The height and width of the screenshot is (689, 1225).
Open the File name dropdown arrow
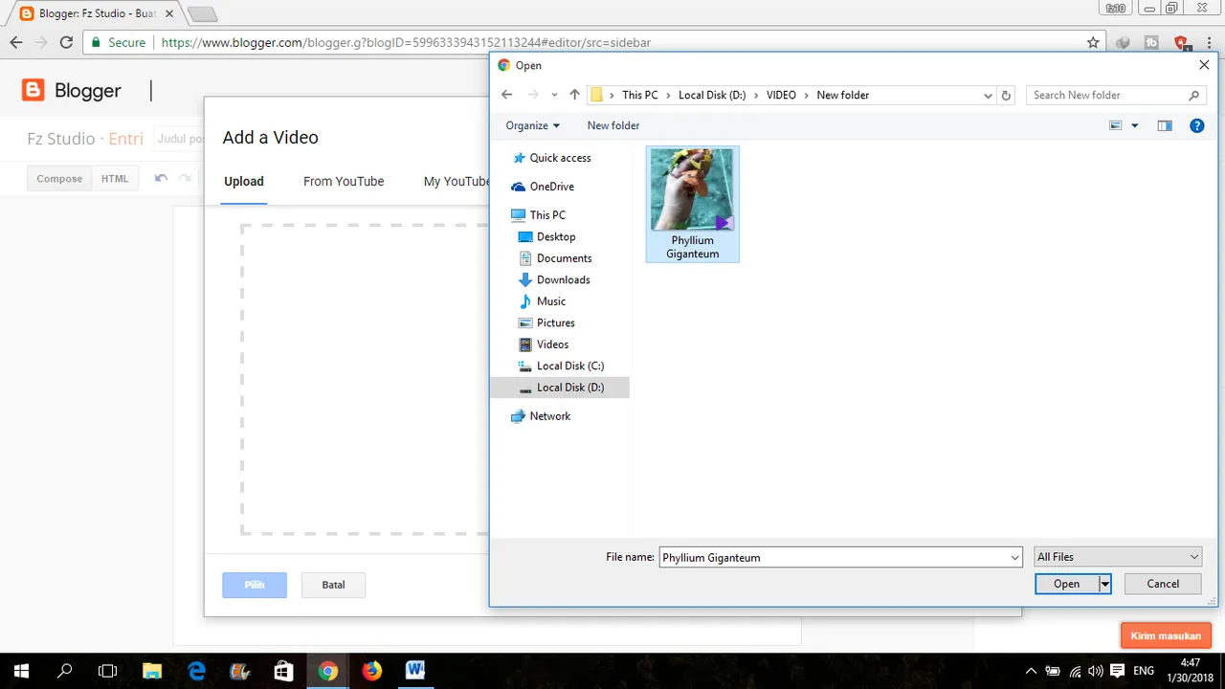[x=1015, y=557]
